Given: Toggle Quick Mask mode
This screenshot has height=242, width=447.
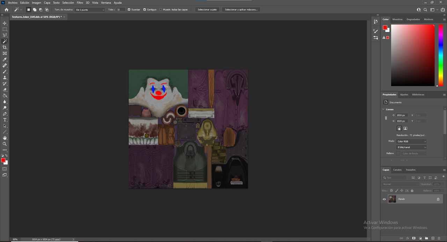Looking at the screenshot, I should coord(5,169).
